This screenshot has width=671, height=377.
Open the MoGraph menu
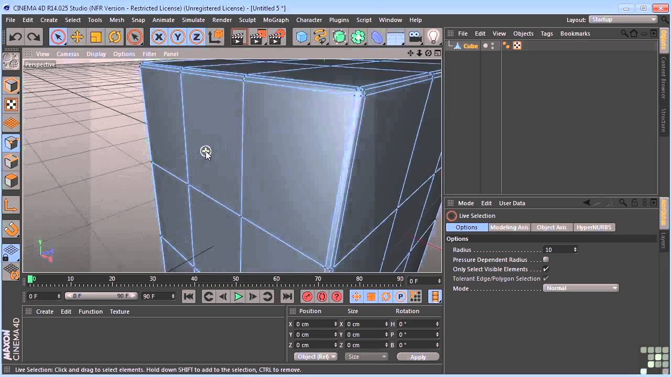276,20
